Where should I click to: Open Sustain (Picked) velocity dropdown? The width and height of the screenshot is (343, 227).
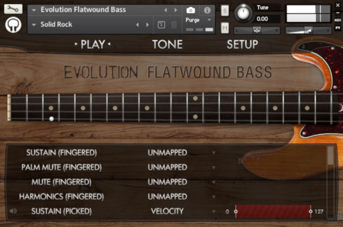point(214,212)
